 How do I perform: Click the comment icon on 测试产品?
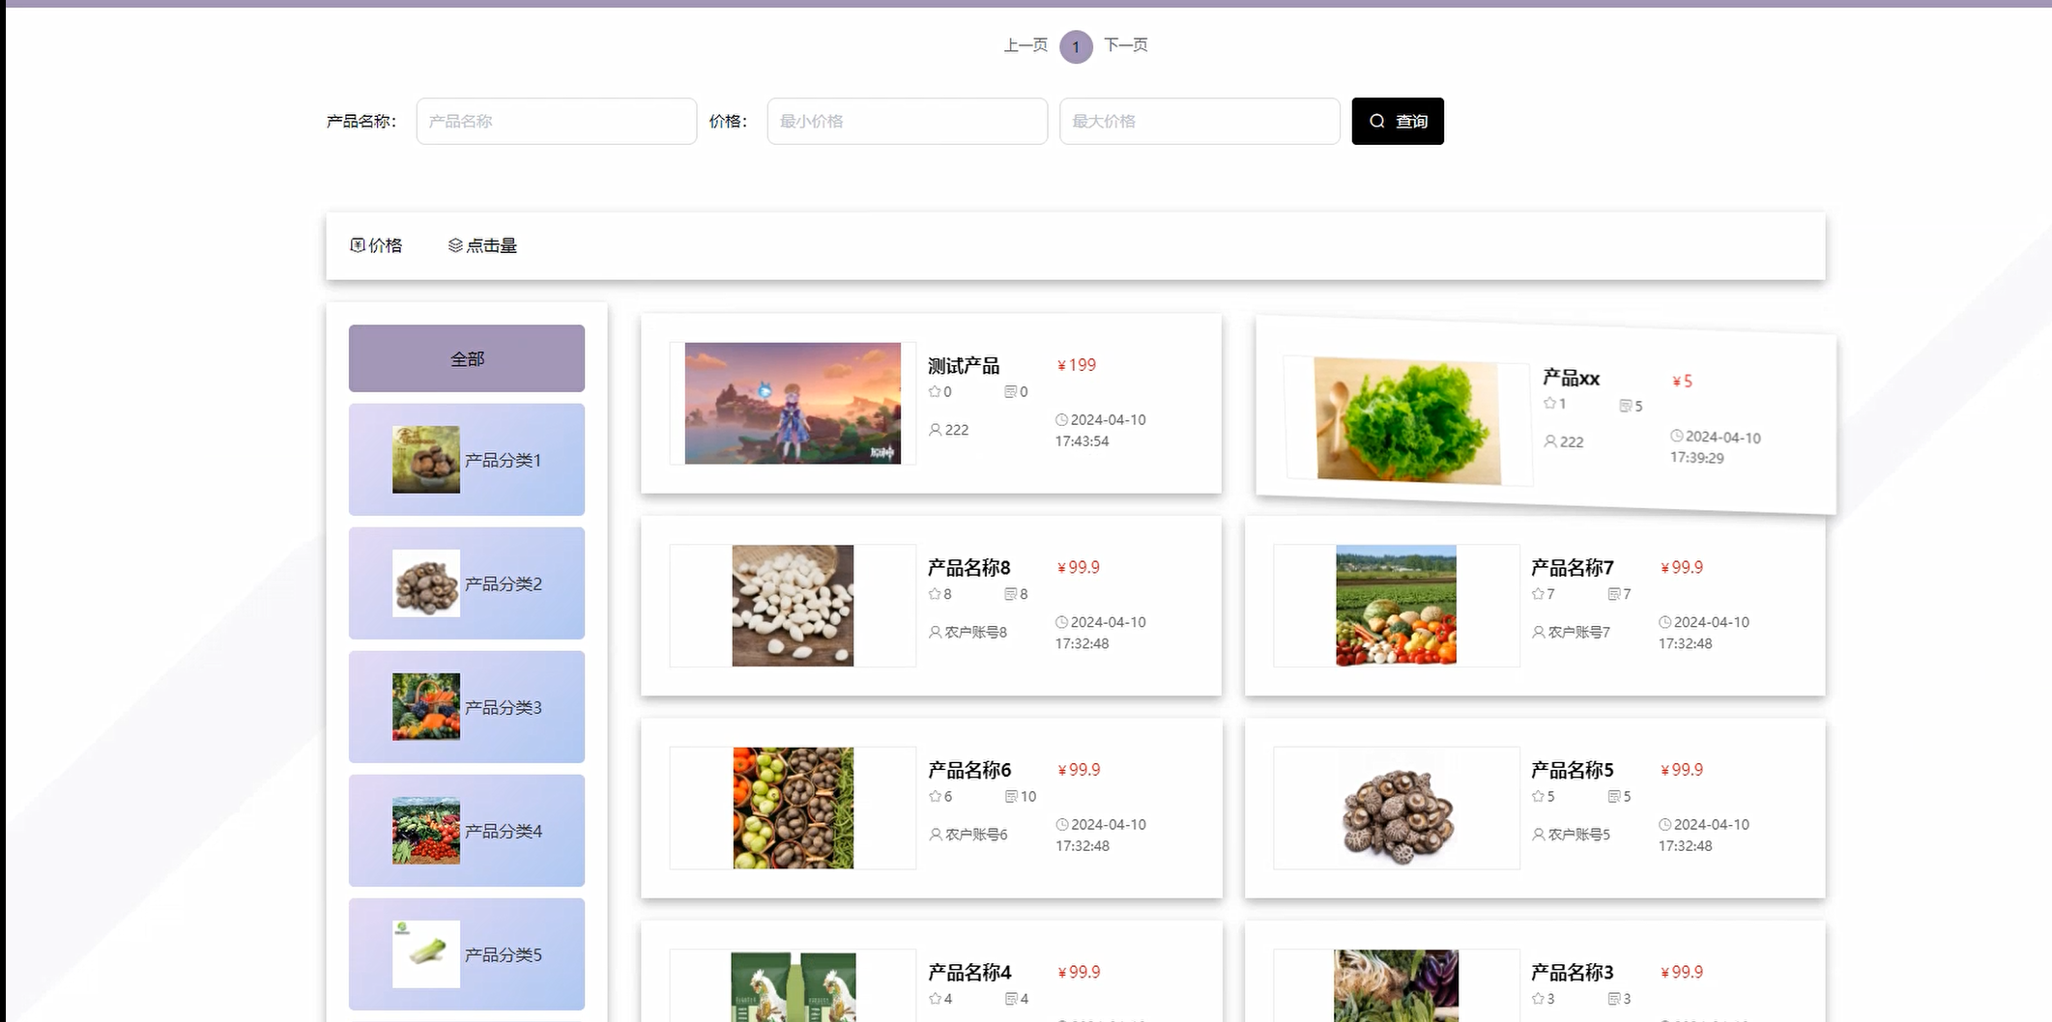coord(1010,391)
